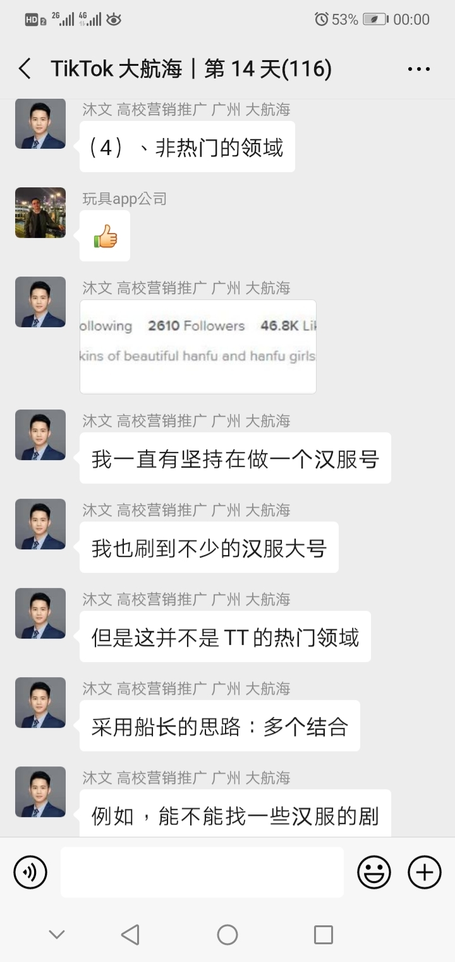Tap the 玩具app公司 user avatar
This screenshot has height=962, width=455.
(40, 213)
